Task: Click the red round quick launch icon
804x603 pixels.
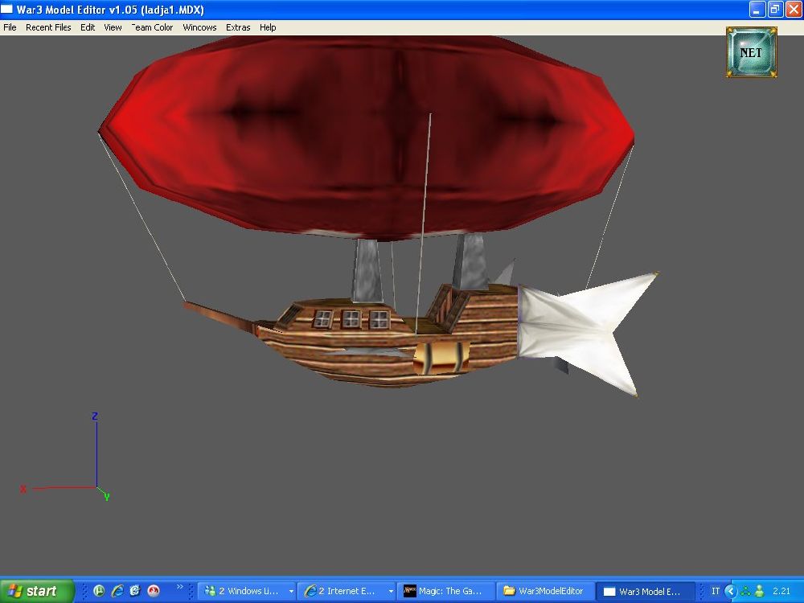Action: 154,591
